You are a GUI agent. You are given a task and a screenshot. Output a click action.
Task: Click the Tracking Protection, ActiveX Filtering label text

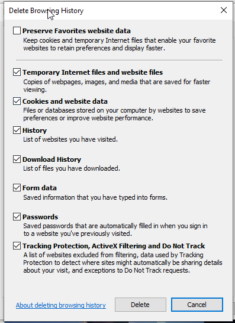[x=114, y=246]
